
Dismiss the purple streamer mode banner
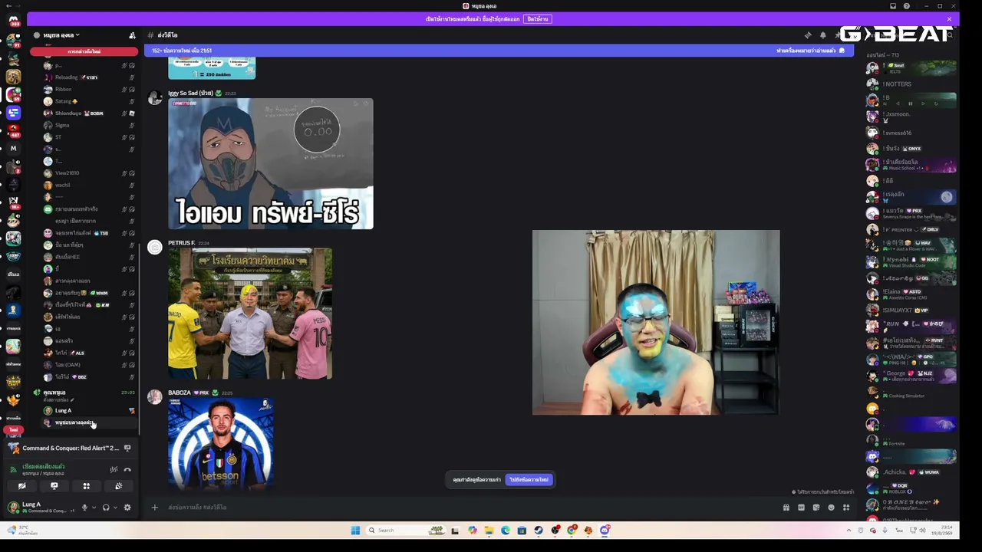click(949, 19)
